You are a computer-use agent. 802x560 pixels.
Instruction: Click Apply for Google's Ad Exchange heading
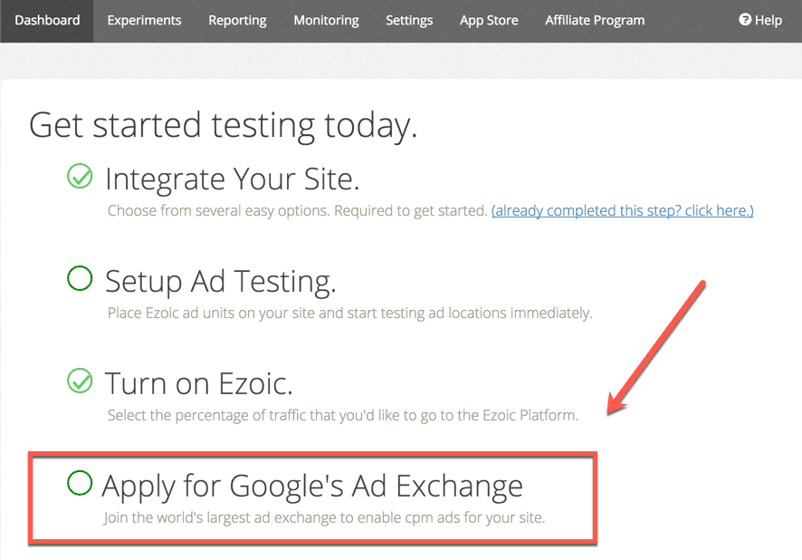pos(312,486)
